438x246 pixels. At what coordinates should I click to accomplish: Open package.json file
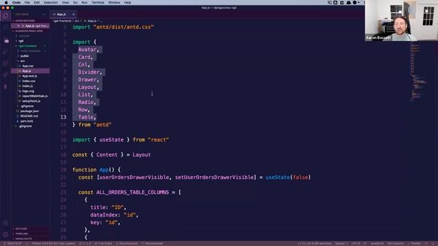(29, 111)
